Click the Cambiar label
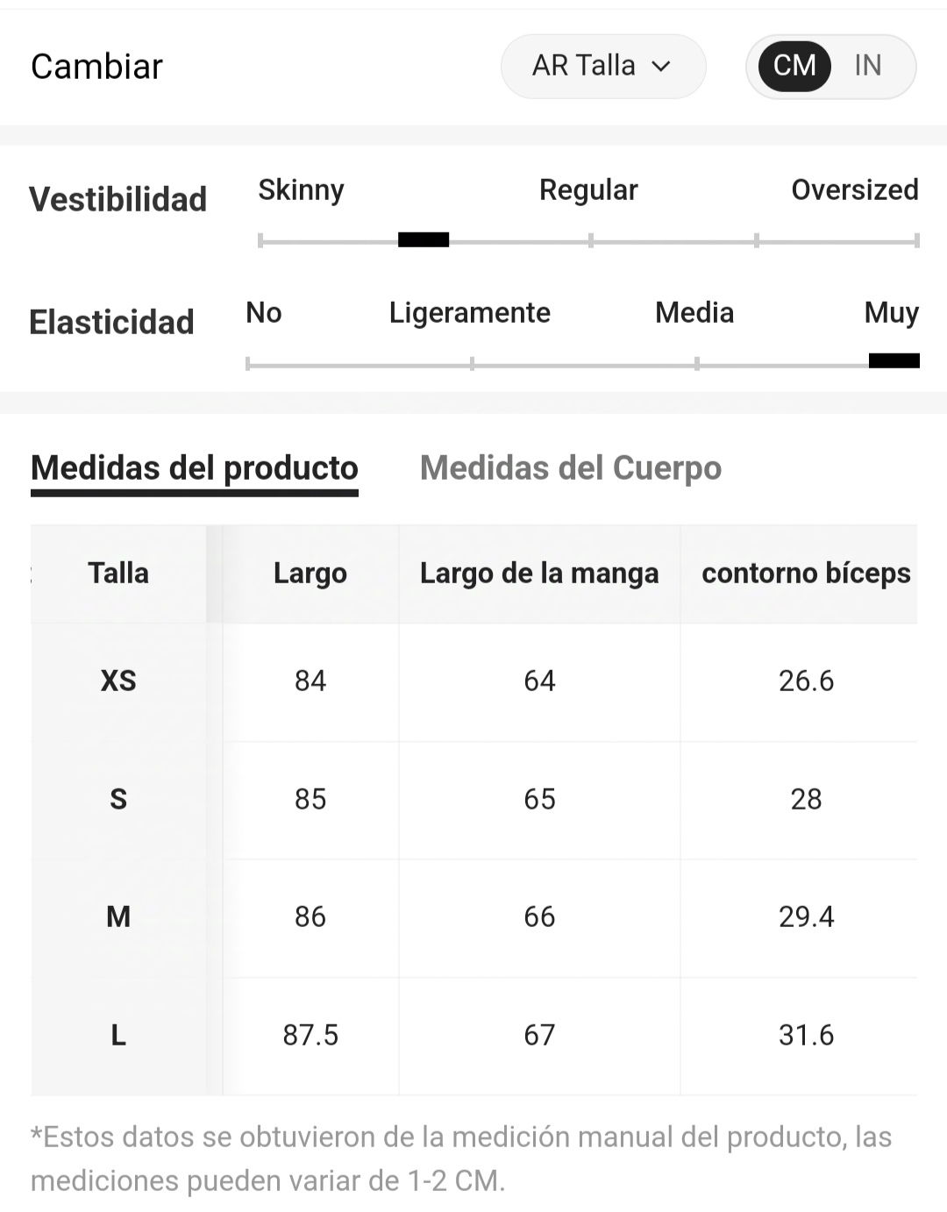947x1212 pixels. click(x=96, y=67)
